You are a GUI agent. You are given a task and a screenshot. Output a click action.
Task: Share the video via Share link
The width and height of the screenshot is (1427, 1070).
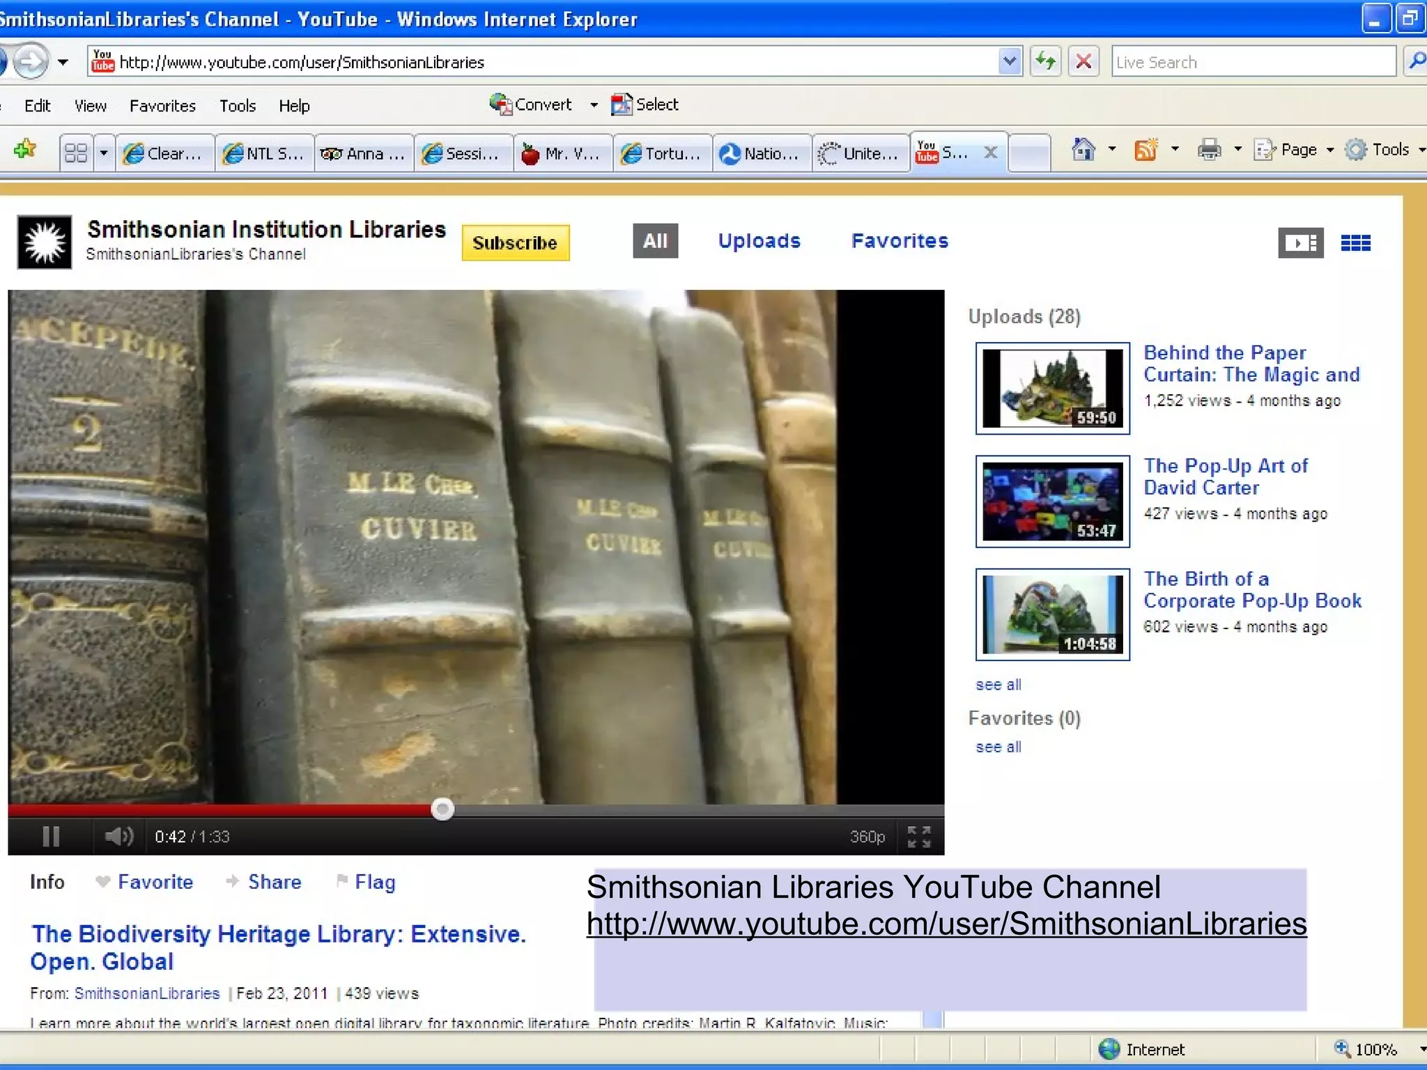click(264, 882)
